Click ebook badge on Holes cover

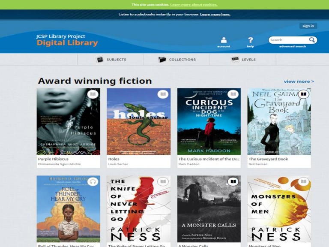click(x=163, y=94)
